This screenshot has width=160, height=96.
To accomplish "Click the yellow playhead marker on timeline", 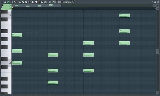I will (12, 8).
